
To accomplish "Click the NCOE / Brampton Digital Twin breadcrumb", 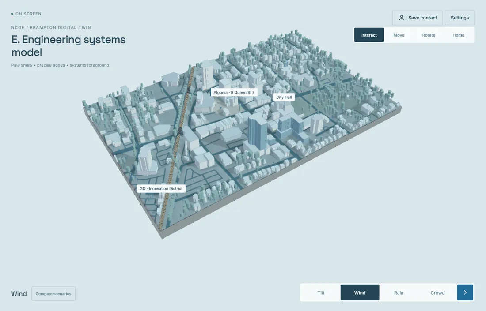I will pos(51,27).
